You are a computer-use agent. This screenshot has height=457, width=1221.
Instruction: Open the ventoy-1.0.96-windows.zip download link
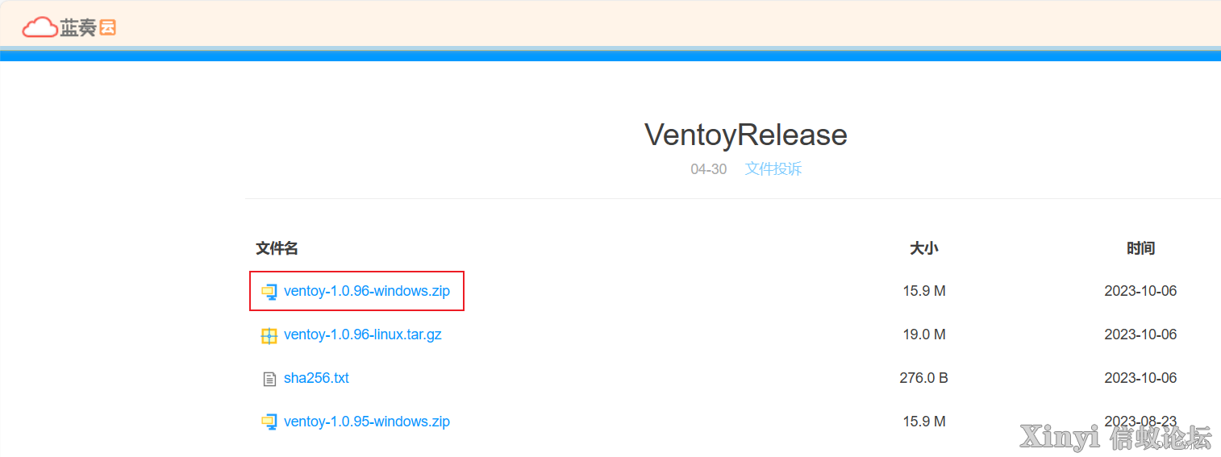point(367,291)
